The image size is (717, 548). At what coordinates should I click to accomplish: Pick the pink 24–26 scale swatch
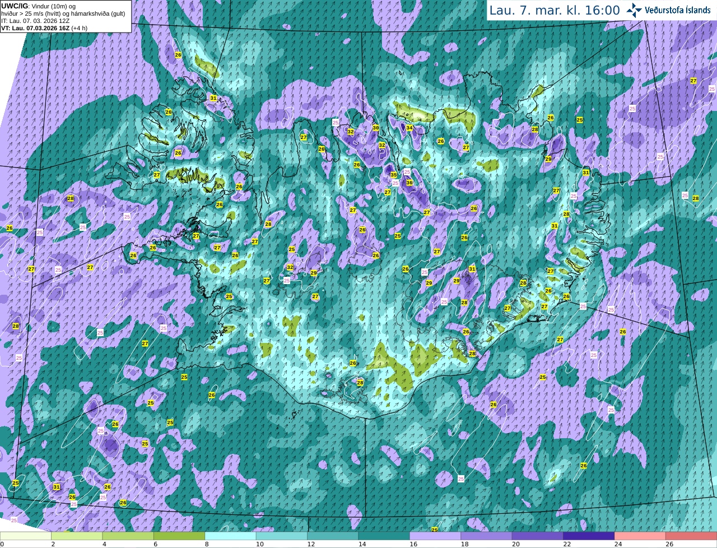click(640, 536)
